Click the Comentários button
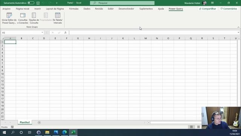241x136 pixels. pos(229,9)
